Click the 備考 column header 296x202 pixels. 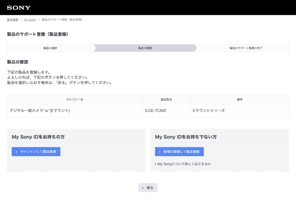click(x=240, y=100)
